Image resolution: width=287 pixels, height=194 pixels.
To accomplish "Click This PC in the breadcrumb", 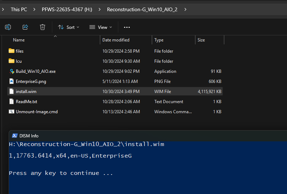I will [19, 9].
